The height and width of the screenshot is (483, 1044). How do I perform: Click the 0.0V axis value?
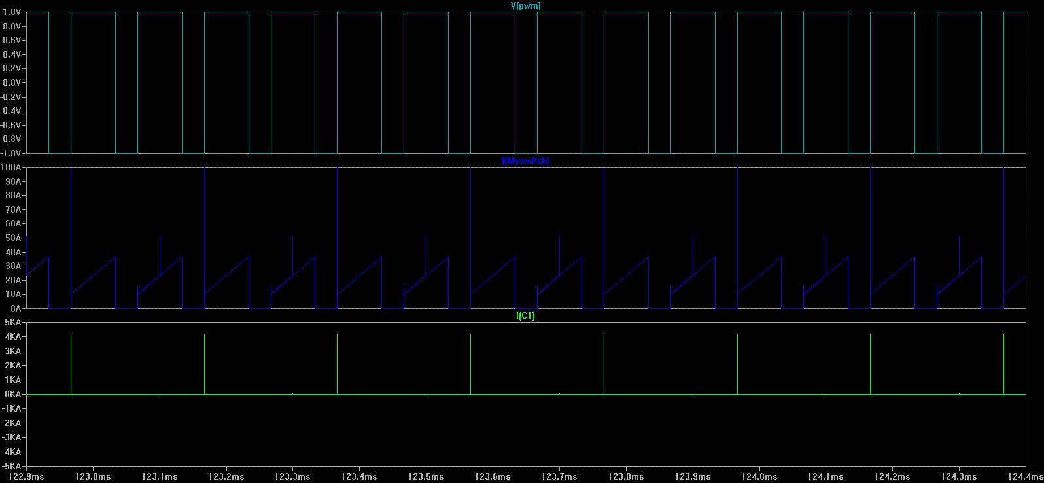(11, 82)
